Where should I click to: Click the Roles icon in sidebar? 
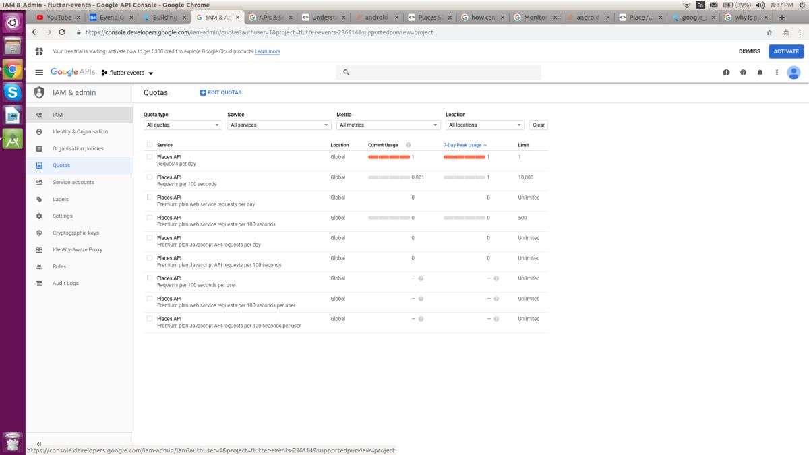pos(38,267)
